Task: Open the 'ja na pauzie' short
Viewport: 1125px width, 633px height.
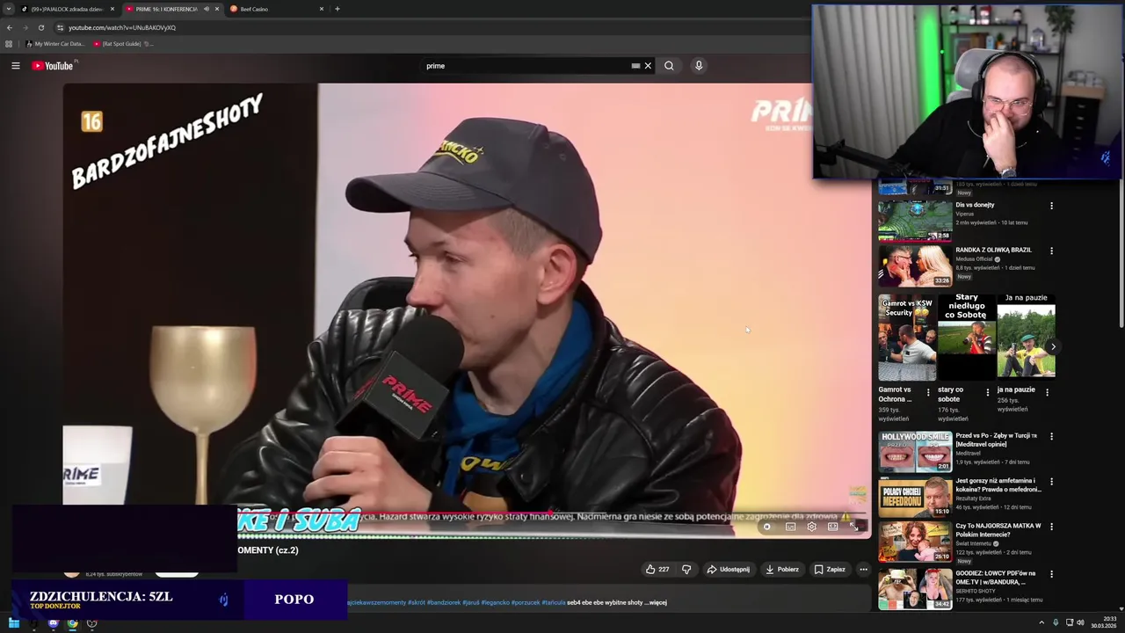Action: [x=1026, y=338]
